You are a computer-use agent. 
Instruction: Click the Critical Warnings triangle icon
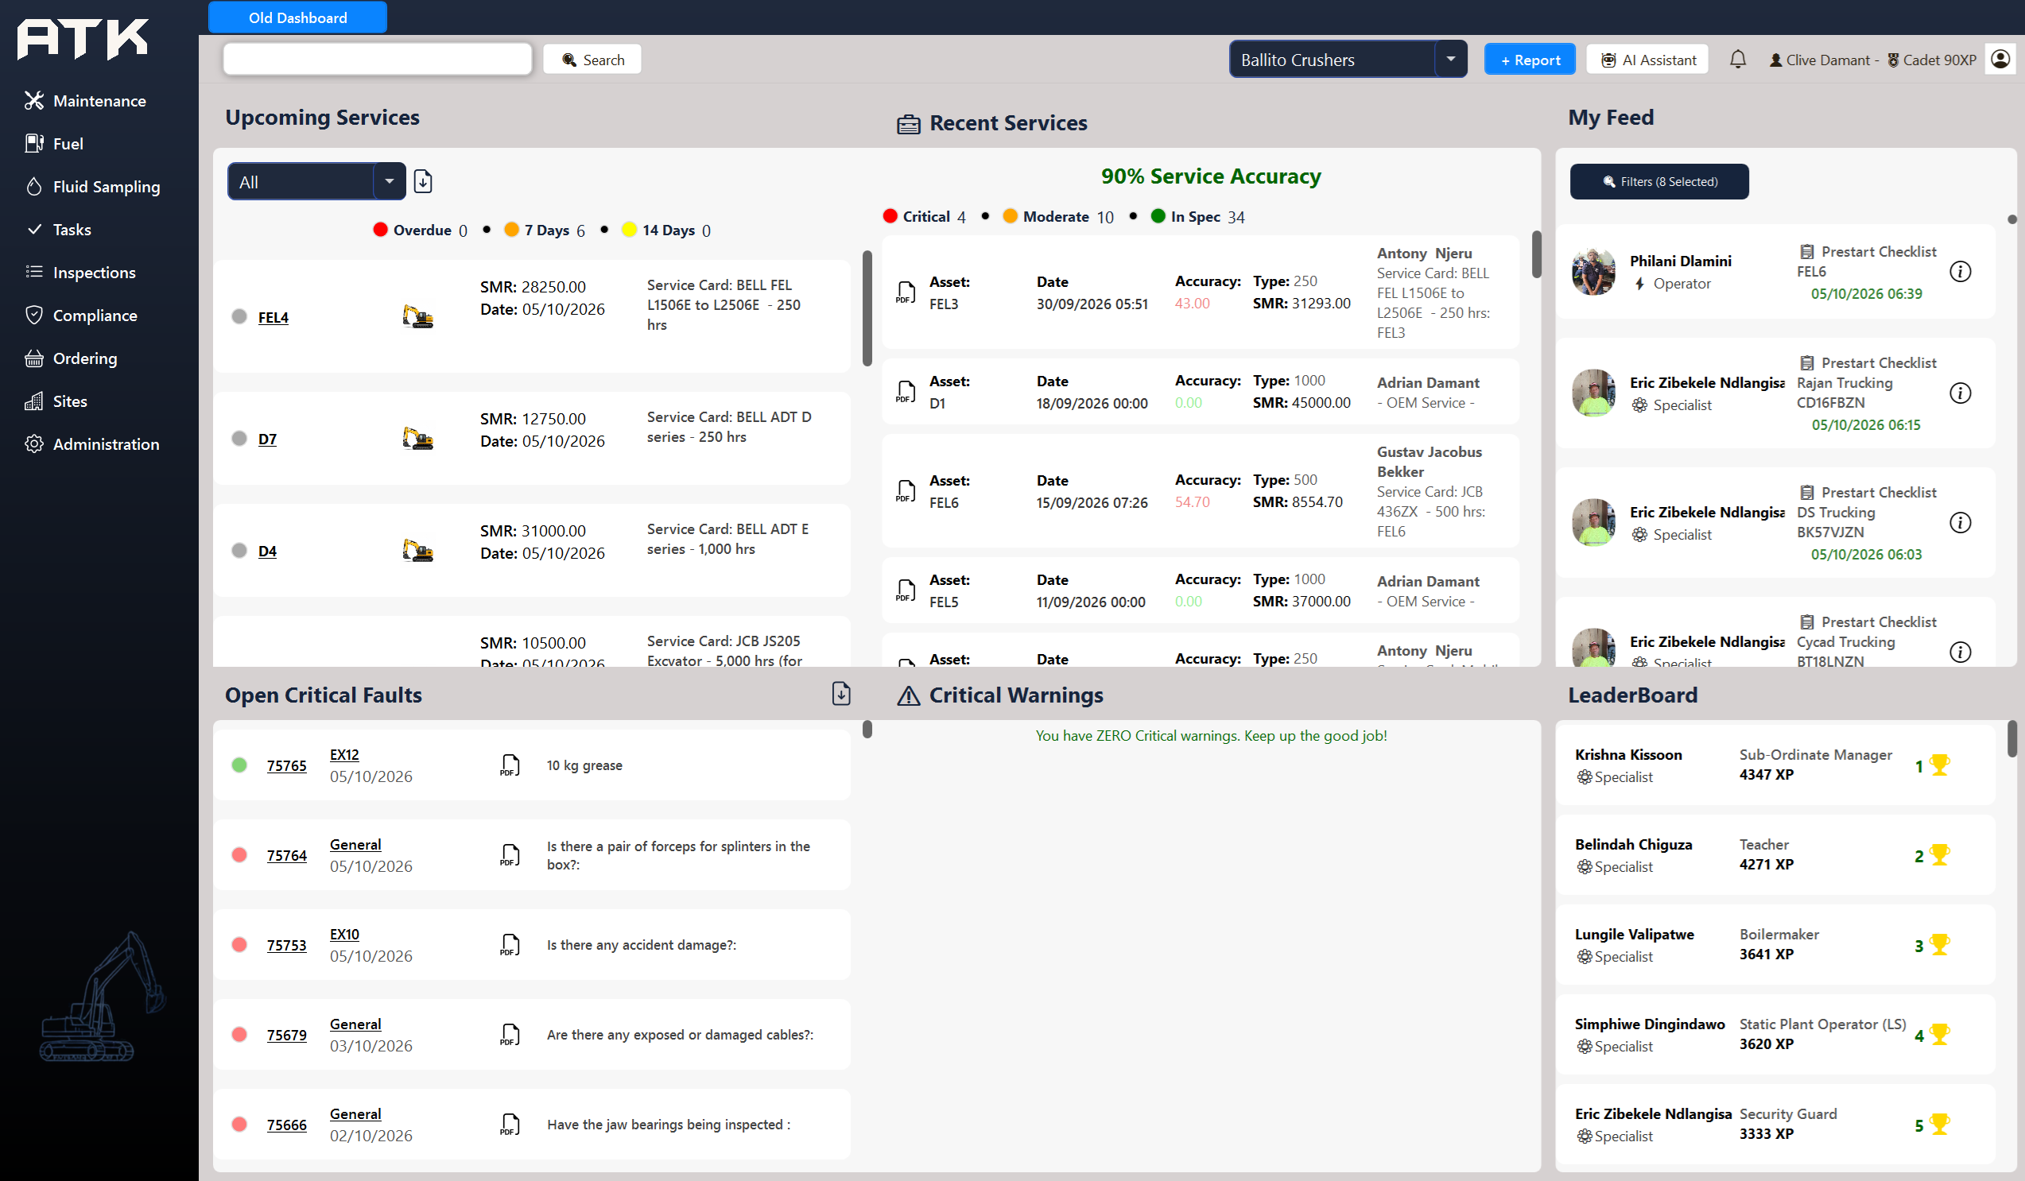pyautogui.click(x=908, y=695)
